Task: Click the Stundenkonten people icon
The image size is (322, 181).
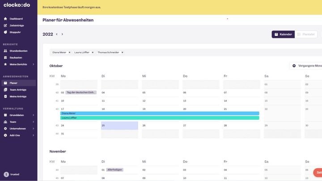Action: (5, 51)
